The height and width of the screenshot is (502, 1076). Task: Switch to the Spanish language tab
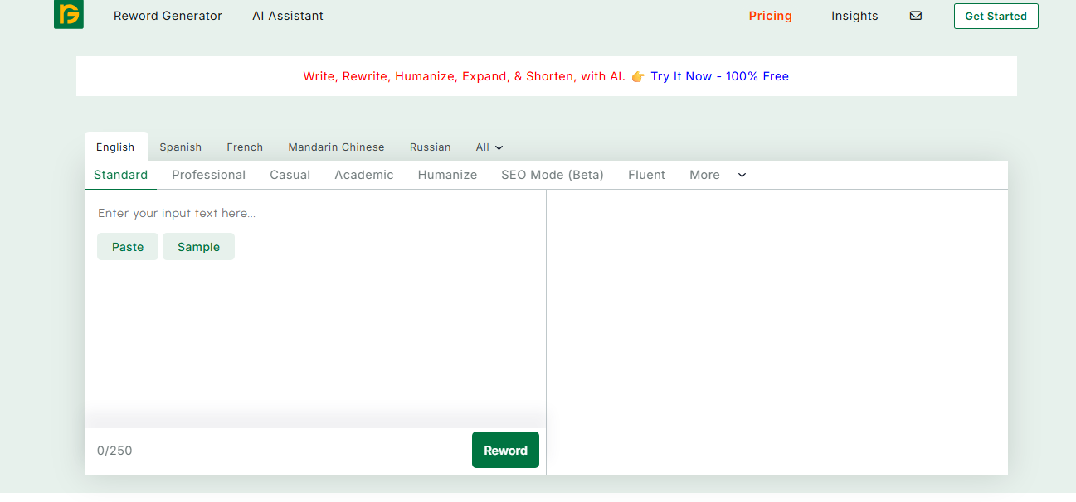[181, 147]
